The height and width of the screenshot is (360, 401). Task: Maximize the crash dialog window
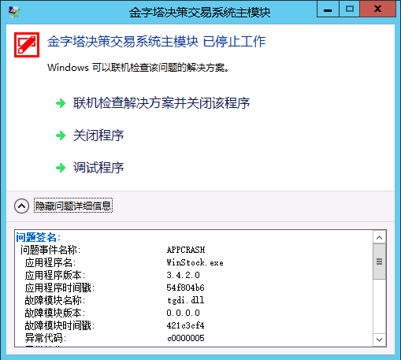point(350,9)
